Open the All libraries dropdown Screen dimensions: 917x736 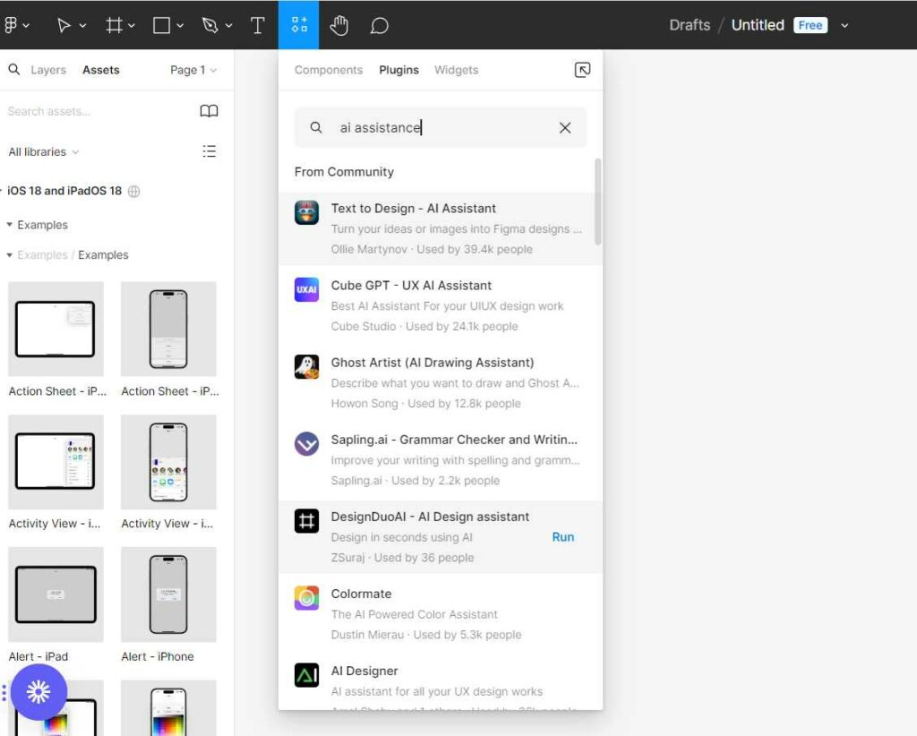(x=42, y=151)
